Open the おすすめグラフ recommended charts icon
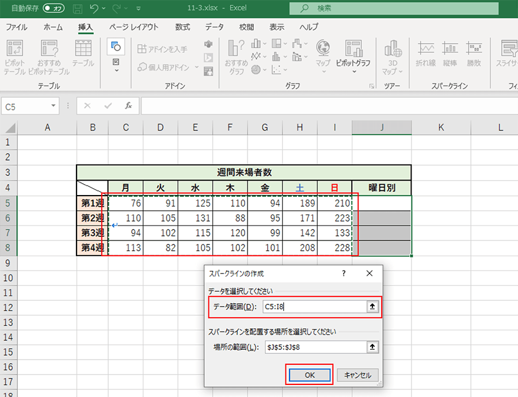Viewport: 518px width, 397px height. (x=236, y=51)
